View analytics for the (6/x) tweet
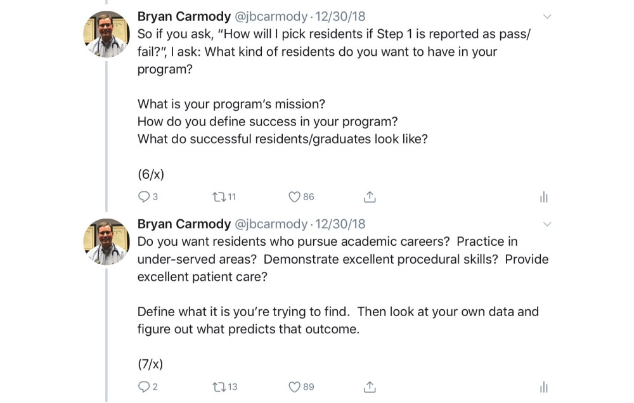634x403 pixels. [x=543, y=198]
